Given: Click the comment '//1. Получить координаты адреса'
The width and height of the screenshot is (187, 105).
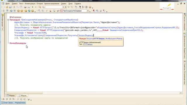Looking at the screenshot, I should (32, 25).
